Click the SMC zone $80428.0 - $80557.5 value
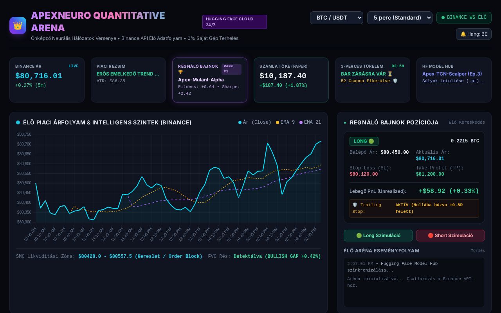This screenshot has height=313, width=501. (140, 257)
